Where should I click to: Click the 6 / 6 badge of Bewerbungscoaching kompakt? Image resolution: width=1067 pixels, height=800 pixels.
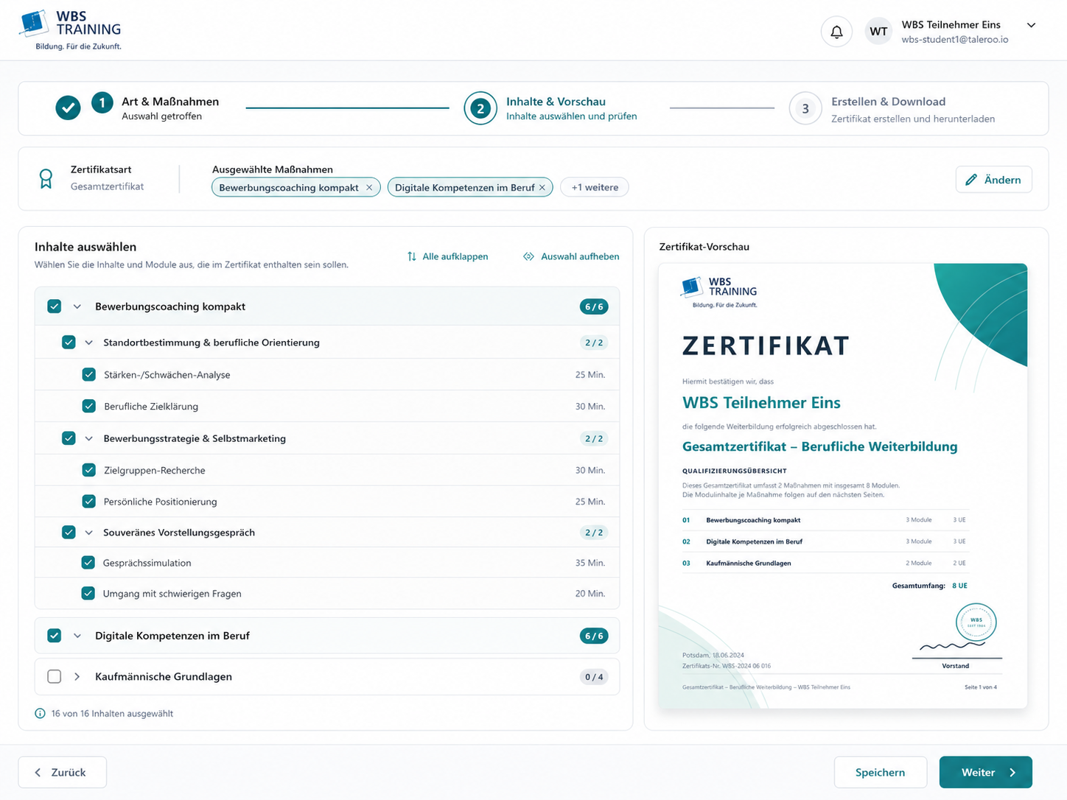tap(594, 306)
